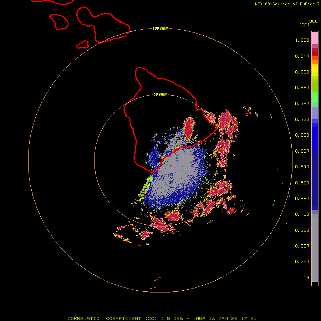
Task: Click the 0.733 scale value
Action: [x=302, y=119]
